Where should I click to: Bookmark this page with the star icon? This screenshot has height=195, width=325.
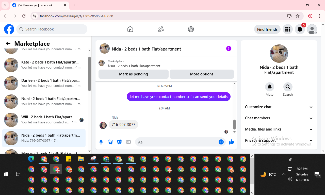[x=298, y=16]
